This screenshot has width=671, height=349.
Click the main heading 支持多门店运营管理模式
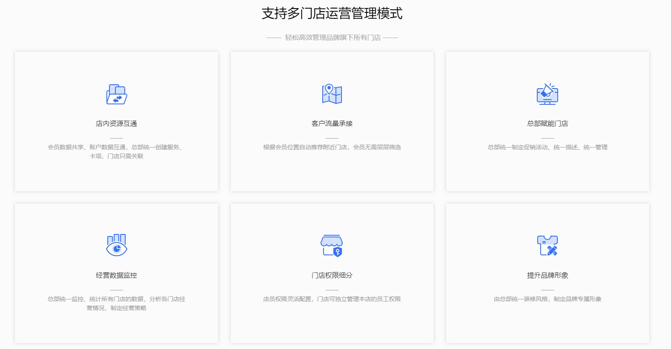click(332, 13)
